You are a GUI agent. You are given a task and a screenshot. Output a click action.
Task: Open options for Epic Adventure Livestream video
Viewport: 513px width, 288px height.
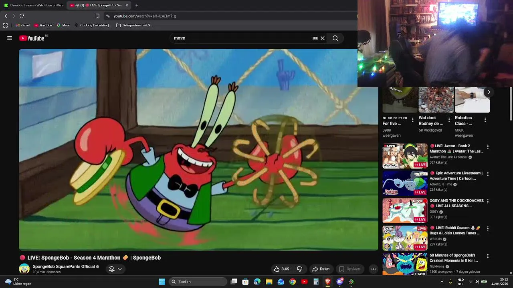(488, 174)
